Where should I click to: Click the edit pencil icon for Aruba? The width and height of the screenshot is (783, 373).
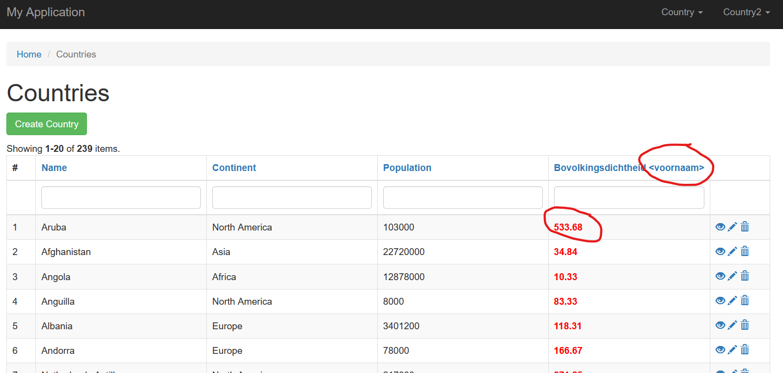732,227
